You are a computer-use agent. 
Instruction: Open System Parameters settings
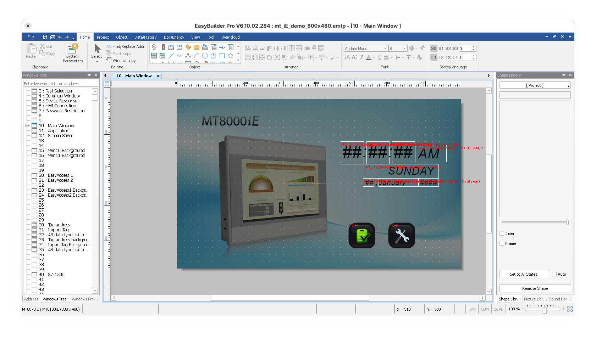pyautogui.click(x=73, y=53)
